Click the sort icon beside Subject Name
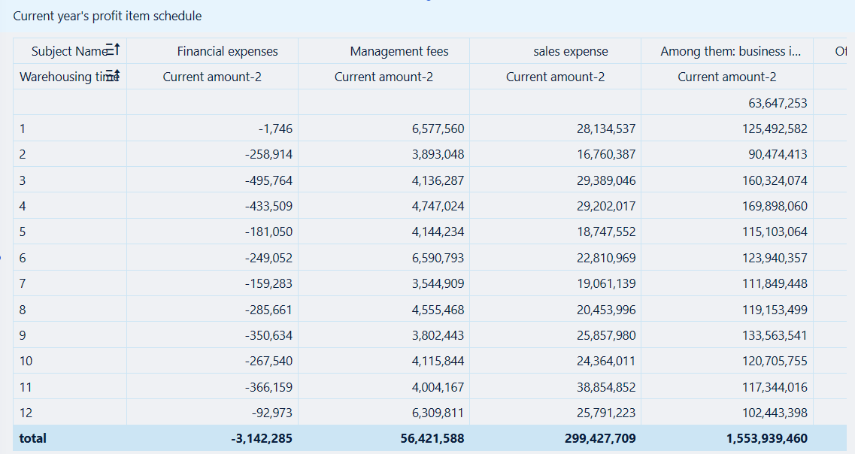 113,48
